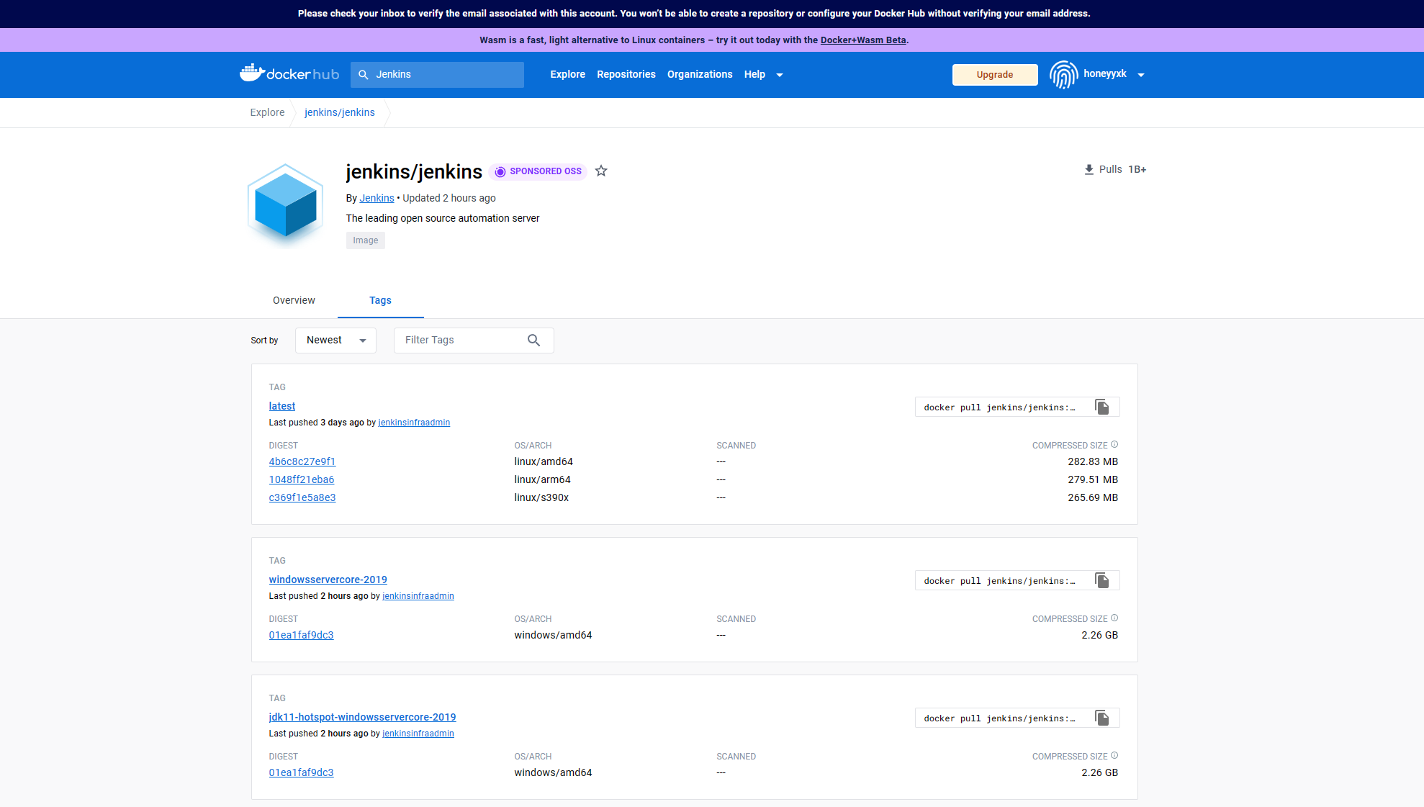Screen dimensions: 1424x807
Task: Click the Help menu label
Action: (754, 74)
